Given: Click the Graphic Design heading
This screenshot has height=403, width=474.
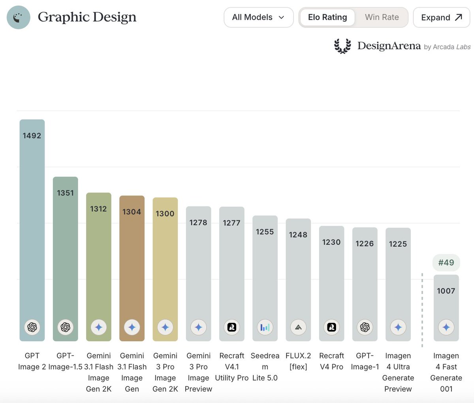Looking at the screenshot, I should click(87, 17).
